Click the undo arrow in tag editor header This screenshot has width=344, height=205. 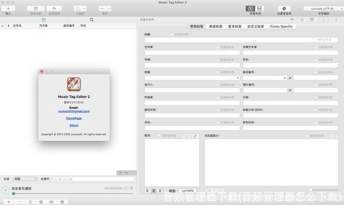[292, 20]
